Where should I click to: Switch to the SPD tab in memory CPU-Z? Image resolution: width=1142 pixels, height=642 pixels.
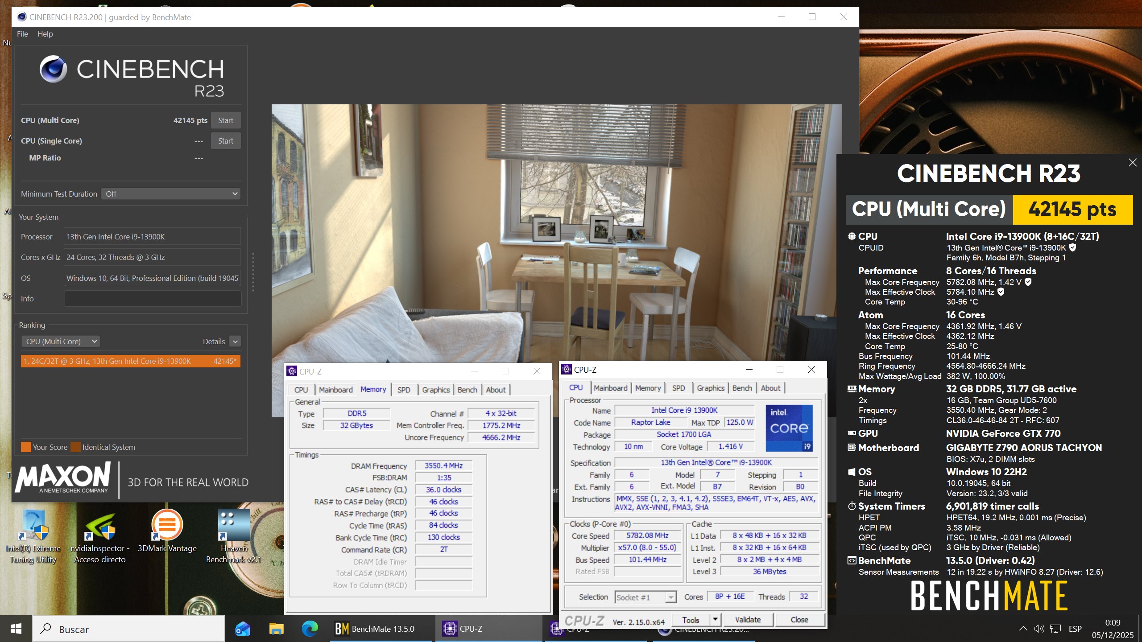(403, 390)
